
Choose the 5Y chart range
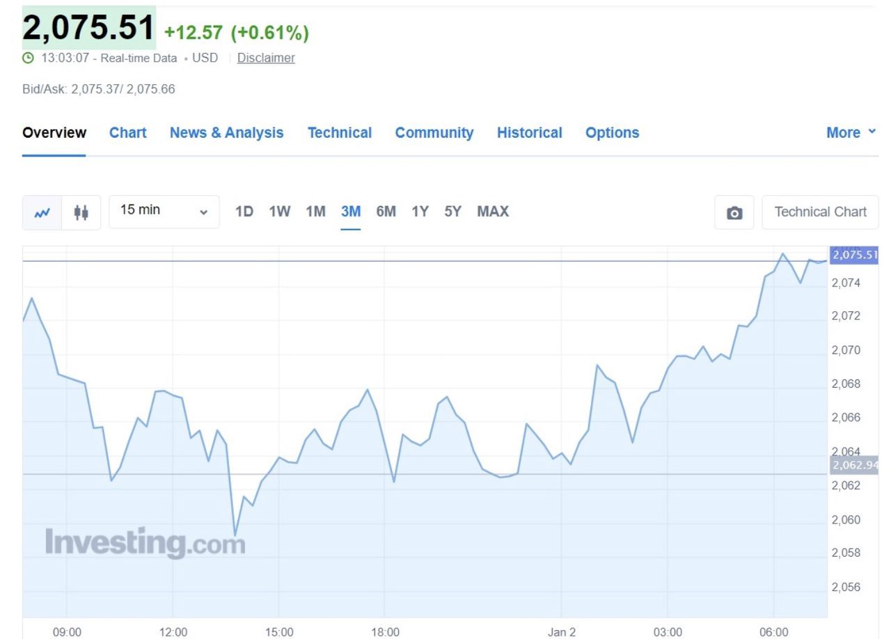pos(453,211)
